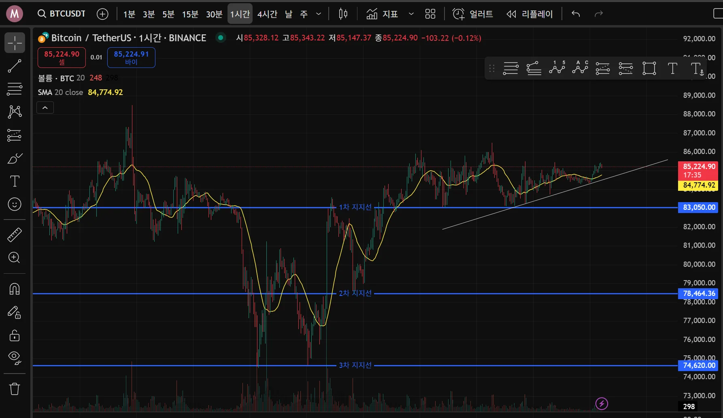The width and height of the screenshot is (723, 418).
Task: Select the text tool in left sidebar
Action: pyautogui.click(x=15, y=181)
